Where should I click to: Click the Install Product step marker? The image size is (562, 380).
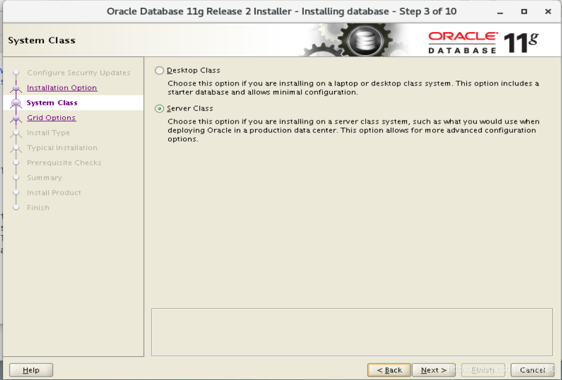(x=16, y=193)
